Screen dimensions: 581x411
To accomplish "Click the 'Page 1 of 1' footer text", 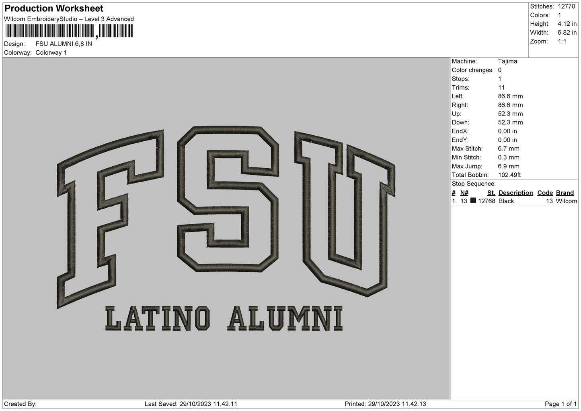I will [x=560, y=404].
